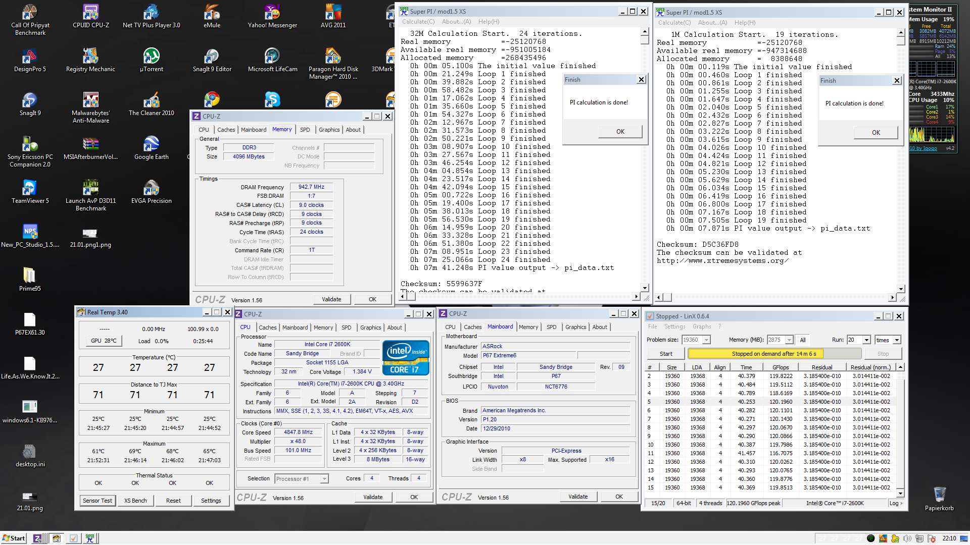Open EVGA Precision desktop icon
Image resolution: width=970 pixels, height=545 pixels.
click(x=151, y=191)
